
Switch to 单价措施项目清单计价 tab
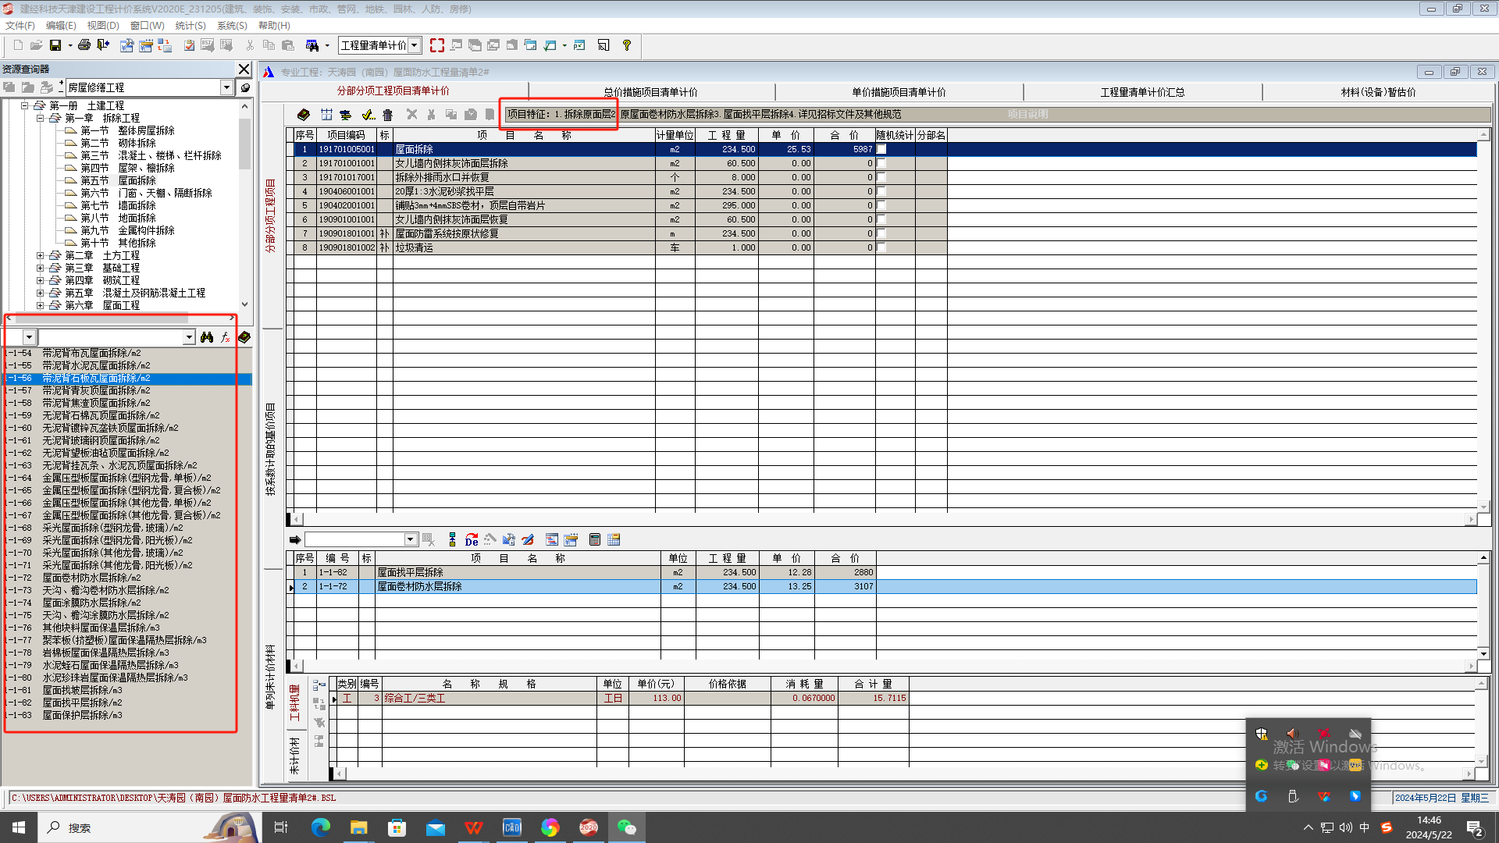click(899, 92)
